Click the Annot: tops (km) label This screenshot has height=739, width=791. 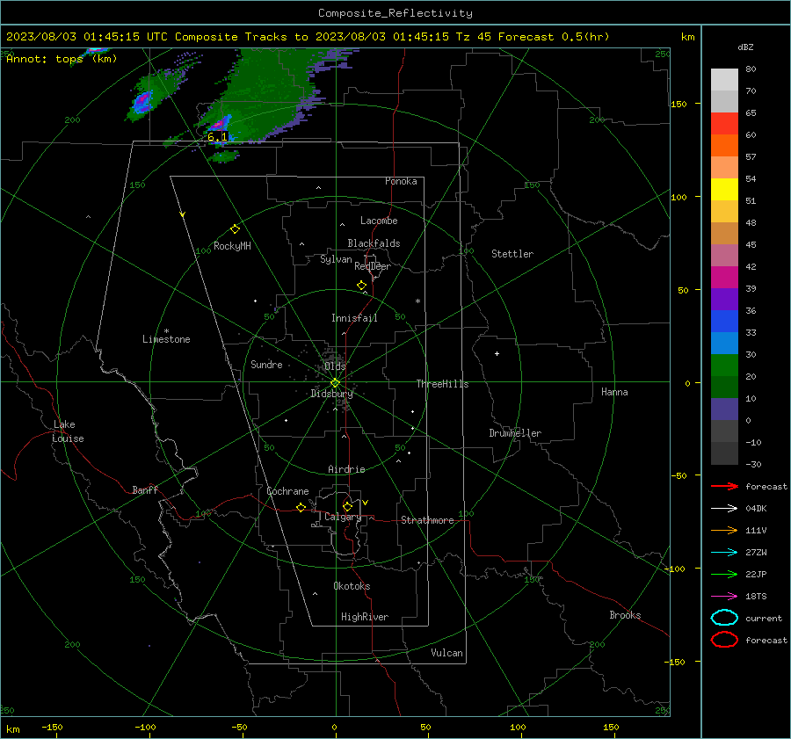coord(62,59)
